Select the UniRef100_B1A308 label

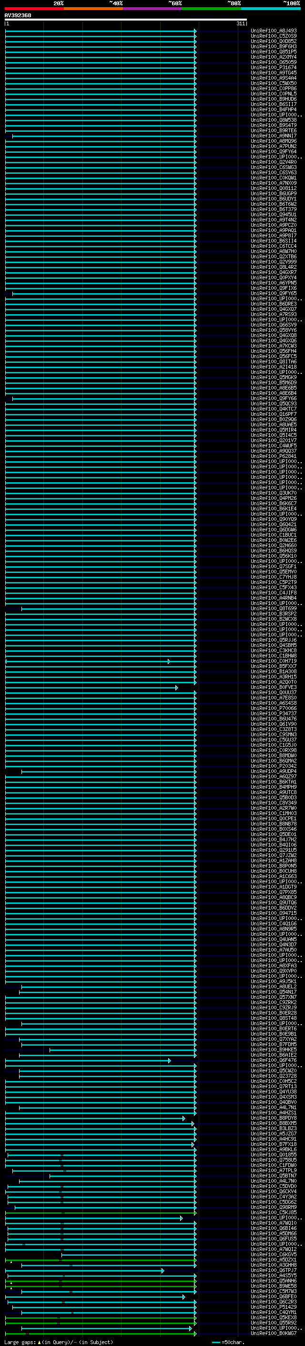[274, 671]
